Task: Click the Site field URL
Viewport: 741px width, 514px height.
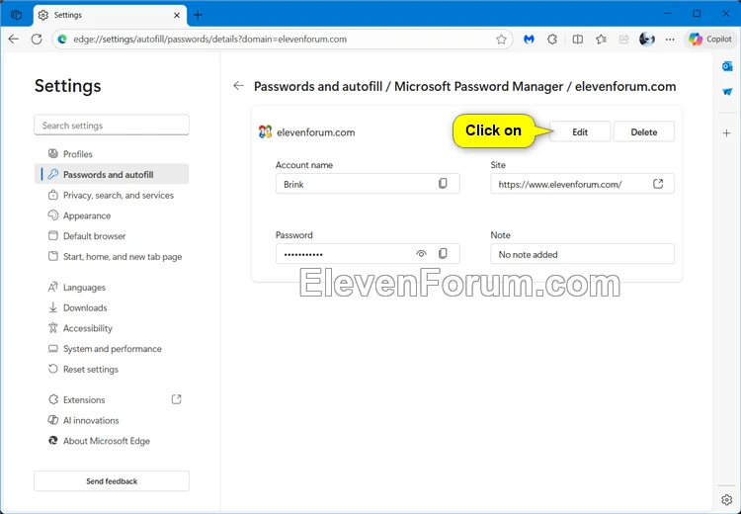Action: [x=582, y=184]
